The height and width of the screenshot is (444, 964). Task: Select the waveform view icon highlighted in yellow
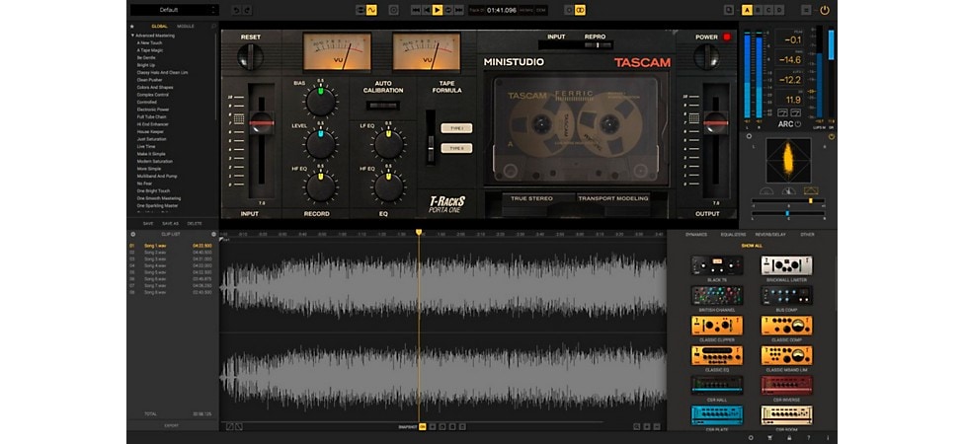point(371,10)
